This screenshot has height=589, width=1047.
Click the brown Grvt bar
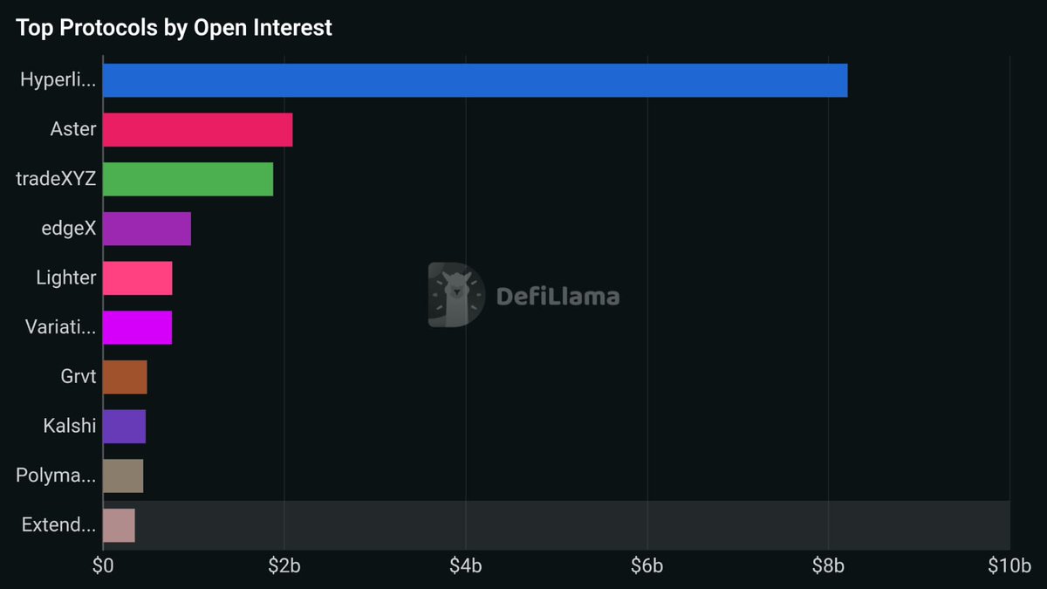[125, 377]
